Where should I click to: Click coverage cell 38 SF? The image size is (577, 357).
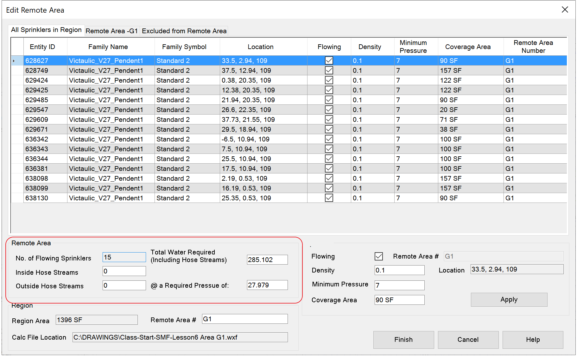[x=471, y=129]
